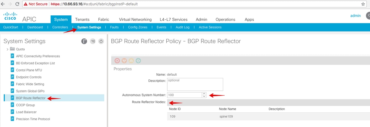This screenshot has height=127, width=370.
Task: Go to the Dashboard submenu
Action: [35, 27]
